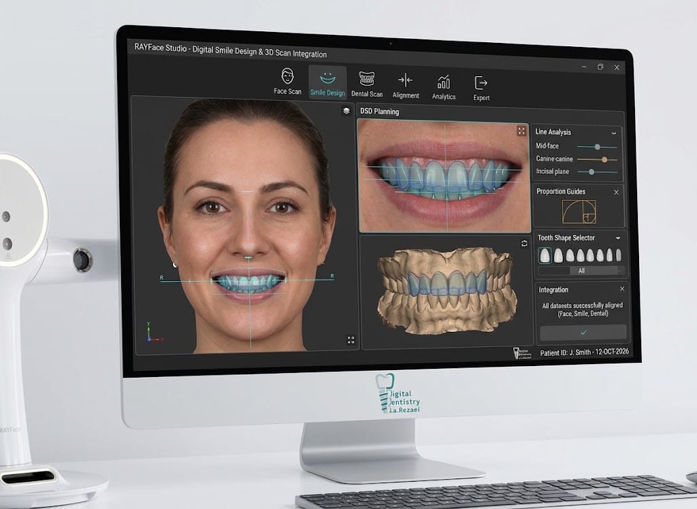
Task: Select the sixth tooth shape
Action: pos(600,255)
